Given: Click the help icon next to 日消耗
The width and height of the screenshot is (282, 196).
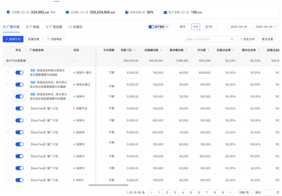Looking at the screenshot, I should tap(87, 12).
